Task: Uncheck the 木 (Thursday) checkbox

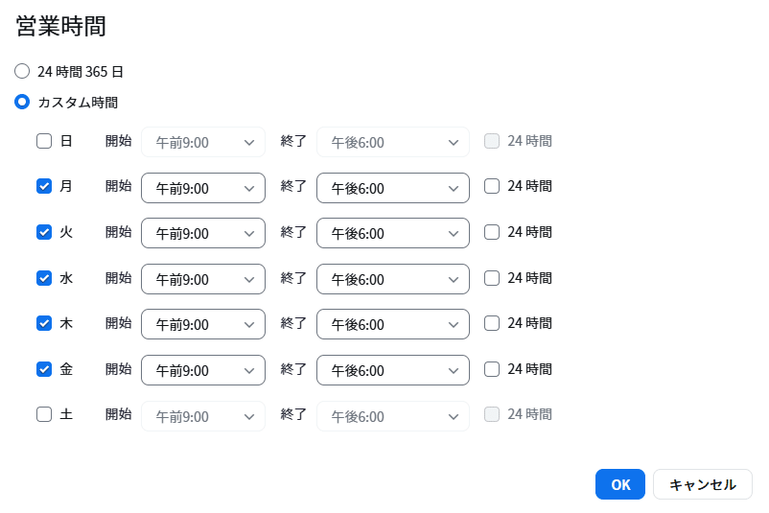Action: pyautogui.click(x=44, y=323)
